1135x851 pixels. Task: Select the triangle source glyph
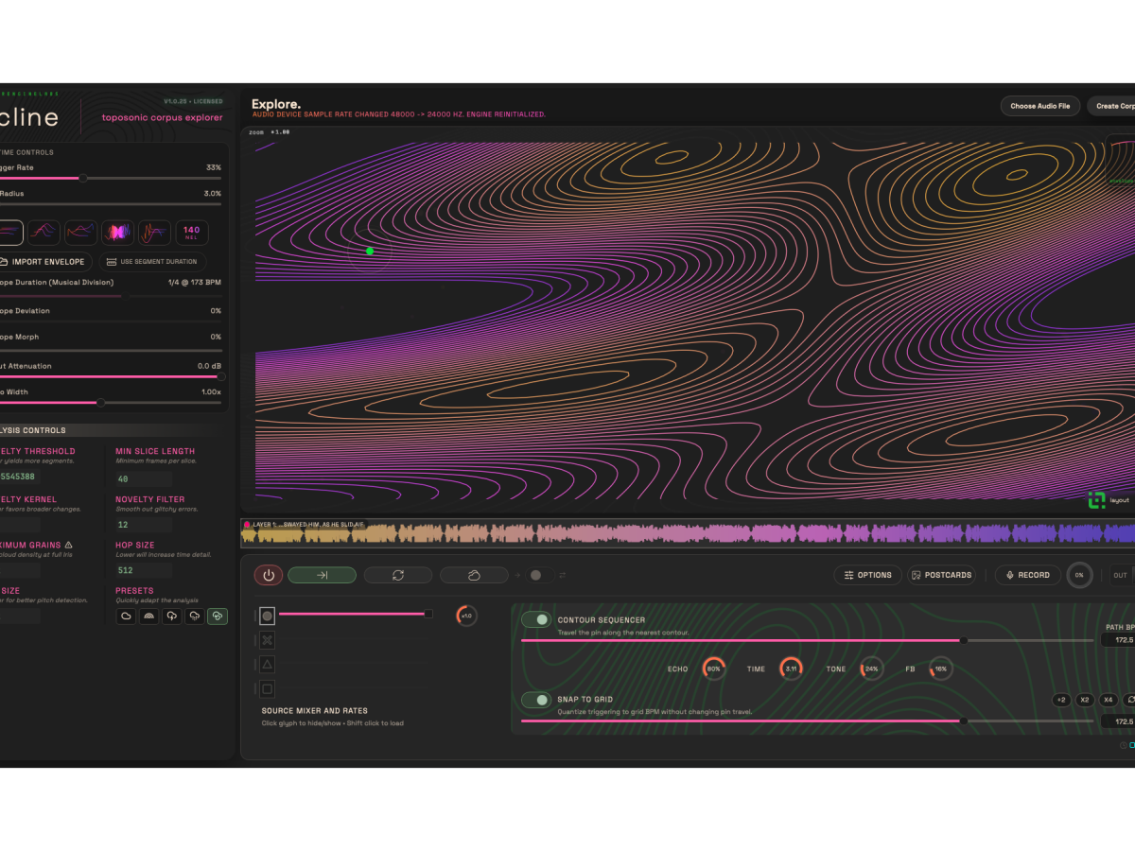[268, 664]
